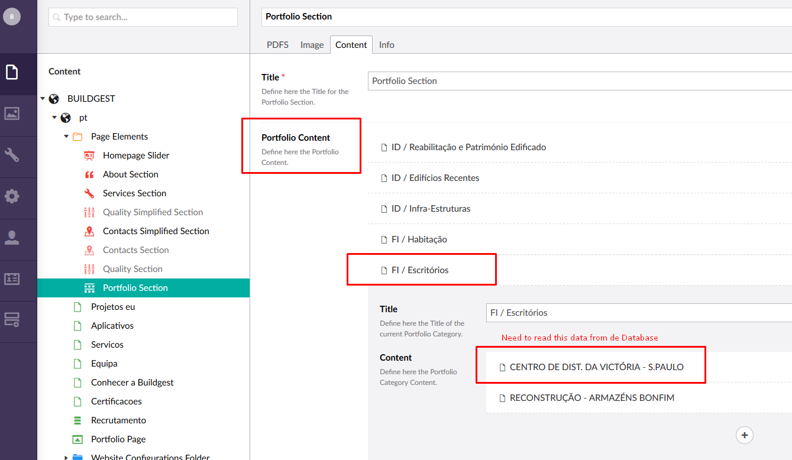This screenshot has width=792, height=460.
Task: Select the Content tab
Action: (351, 45)
